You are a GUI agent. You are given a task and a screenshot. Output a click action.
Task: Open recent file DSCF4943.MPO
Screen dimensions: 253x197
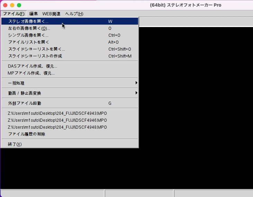click(70, 113)
